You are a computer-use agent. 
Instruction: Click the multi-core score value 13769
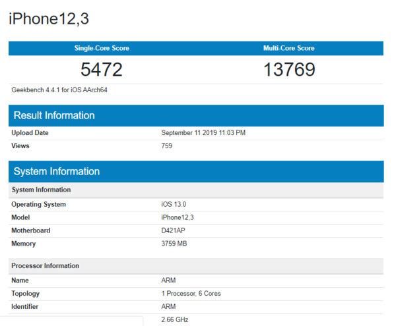(x=290, y=69)
